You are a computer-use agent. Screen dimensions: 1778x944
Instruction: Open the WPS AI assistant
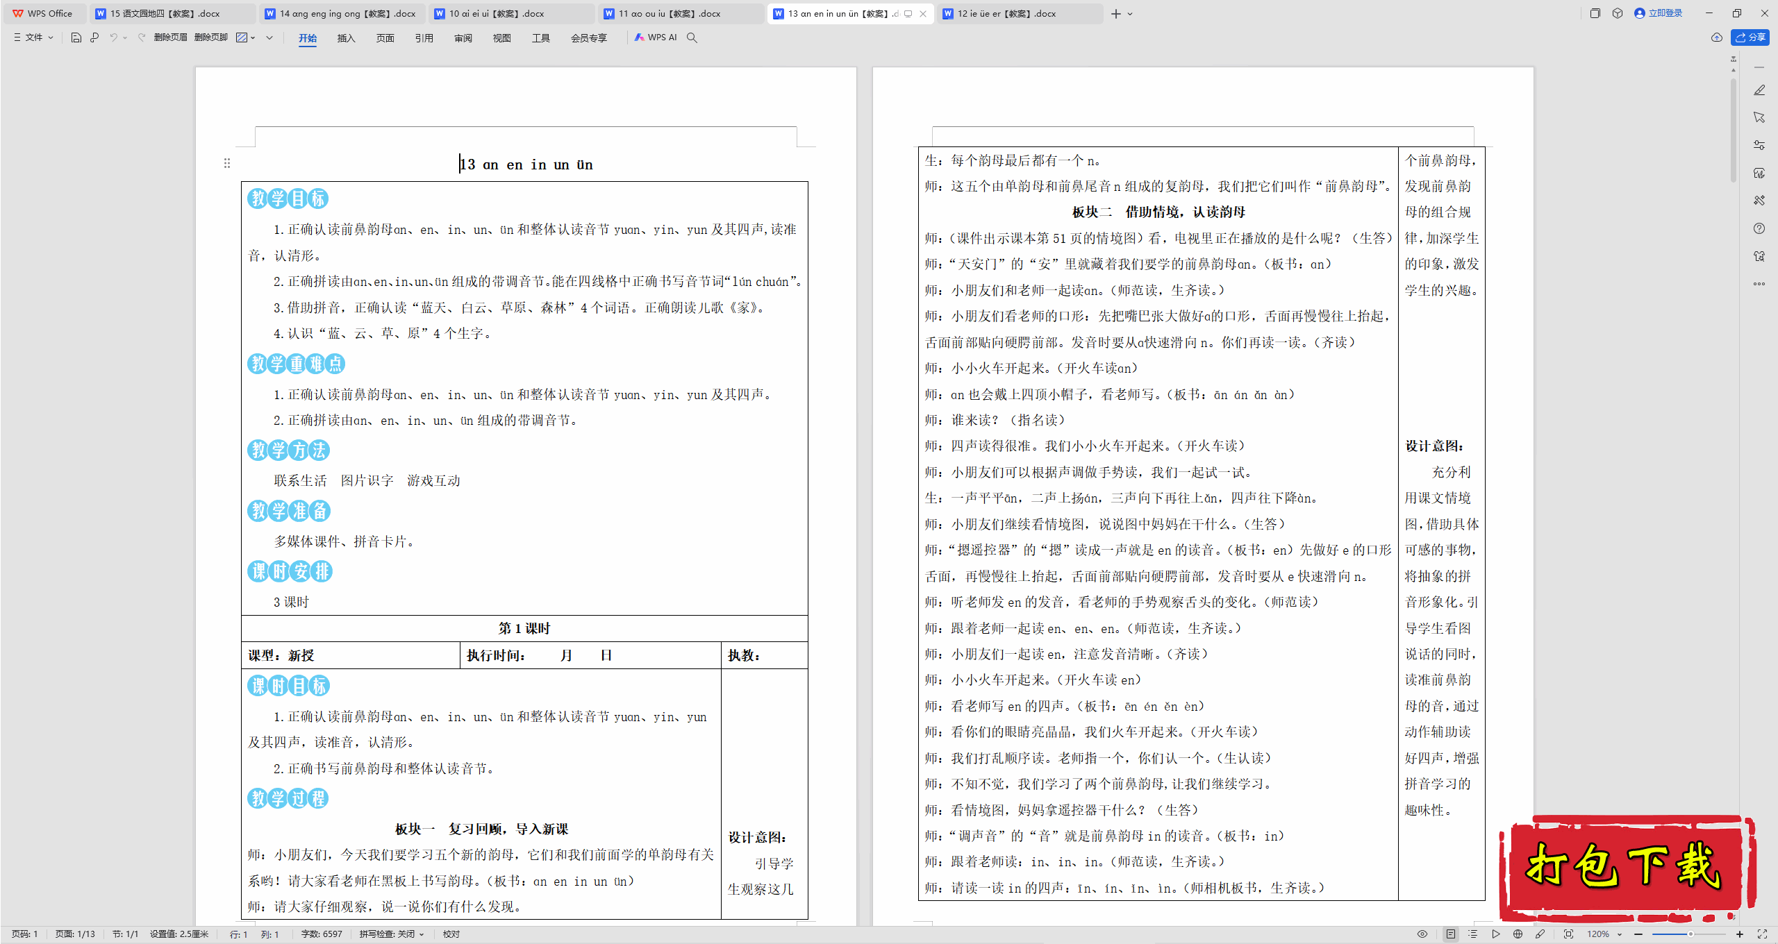click(656, 37)
